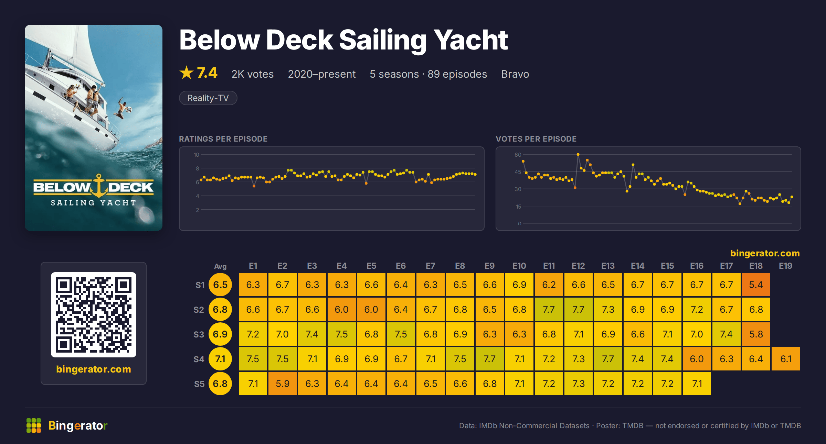
Task: Open bingerator.com link above episode grid
Action: [765, 253]
